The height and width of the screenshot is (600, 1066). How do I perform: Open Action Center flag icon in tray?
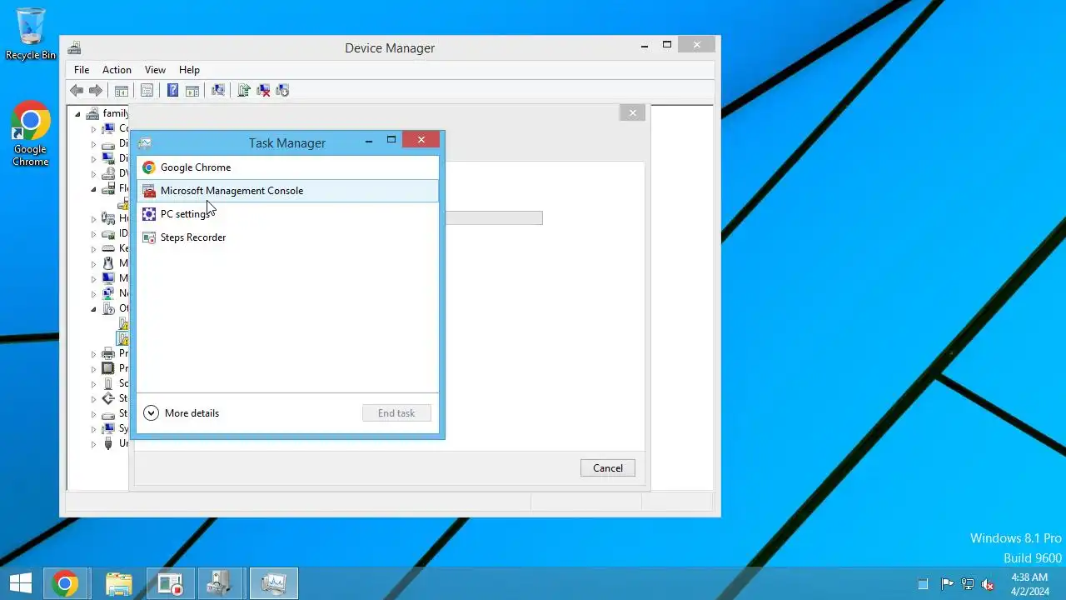[x=947, y=584]
